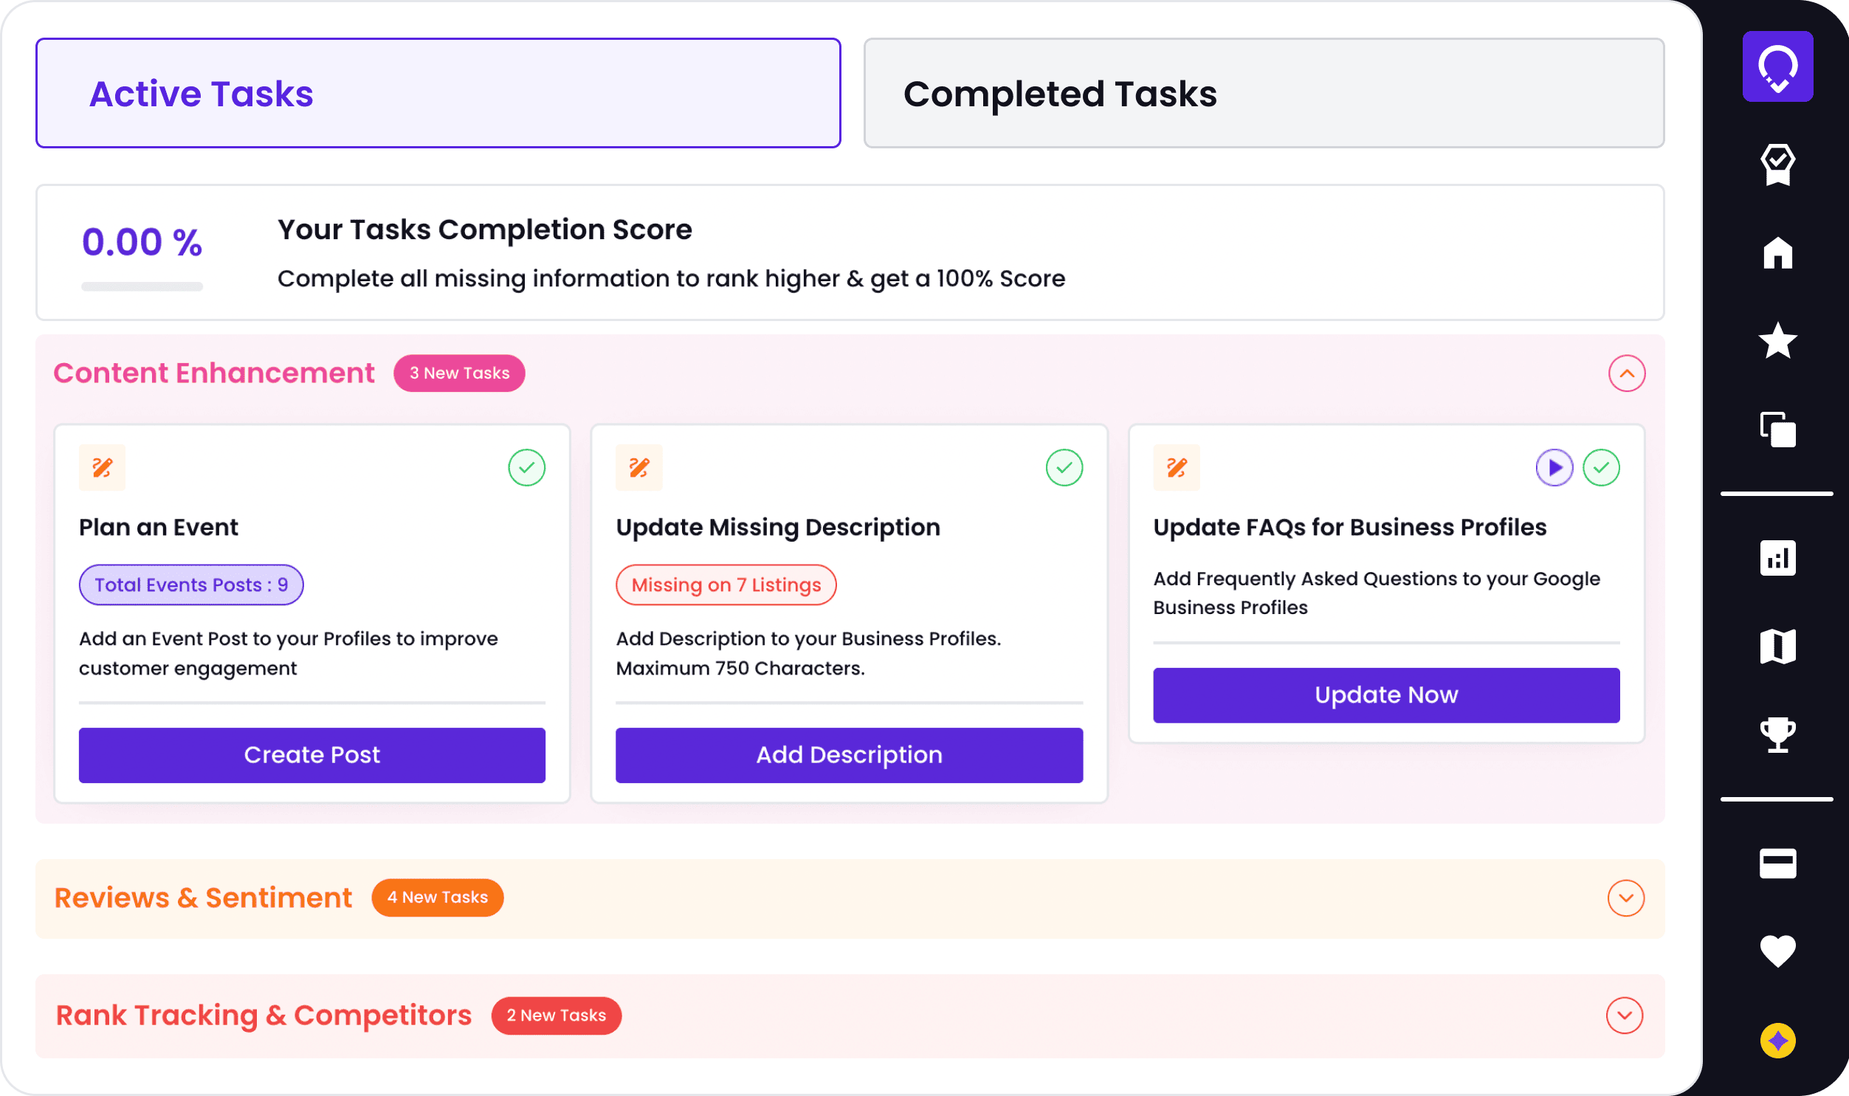This screenshot has width=1849, height=1096.
Task: Click the map icon in sidebar
Action: [1777, 647]
